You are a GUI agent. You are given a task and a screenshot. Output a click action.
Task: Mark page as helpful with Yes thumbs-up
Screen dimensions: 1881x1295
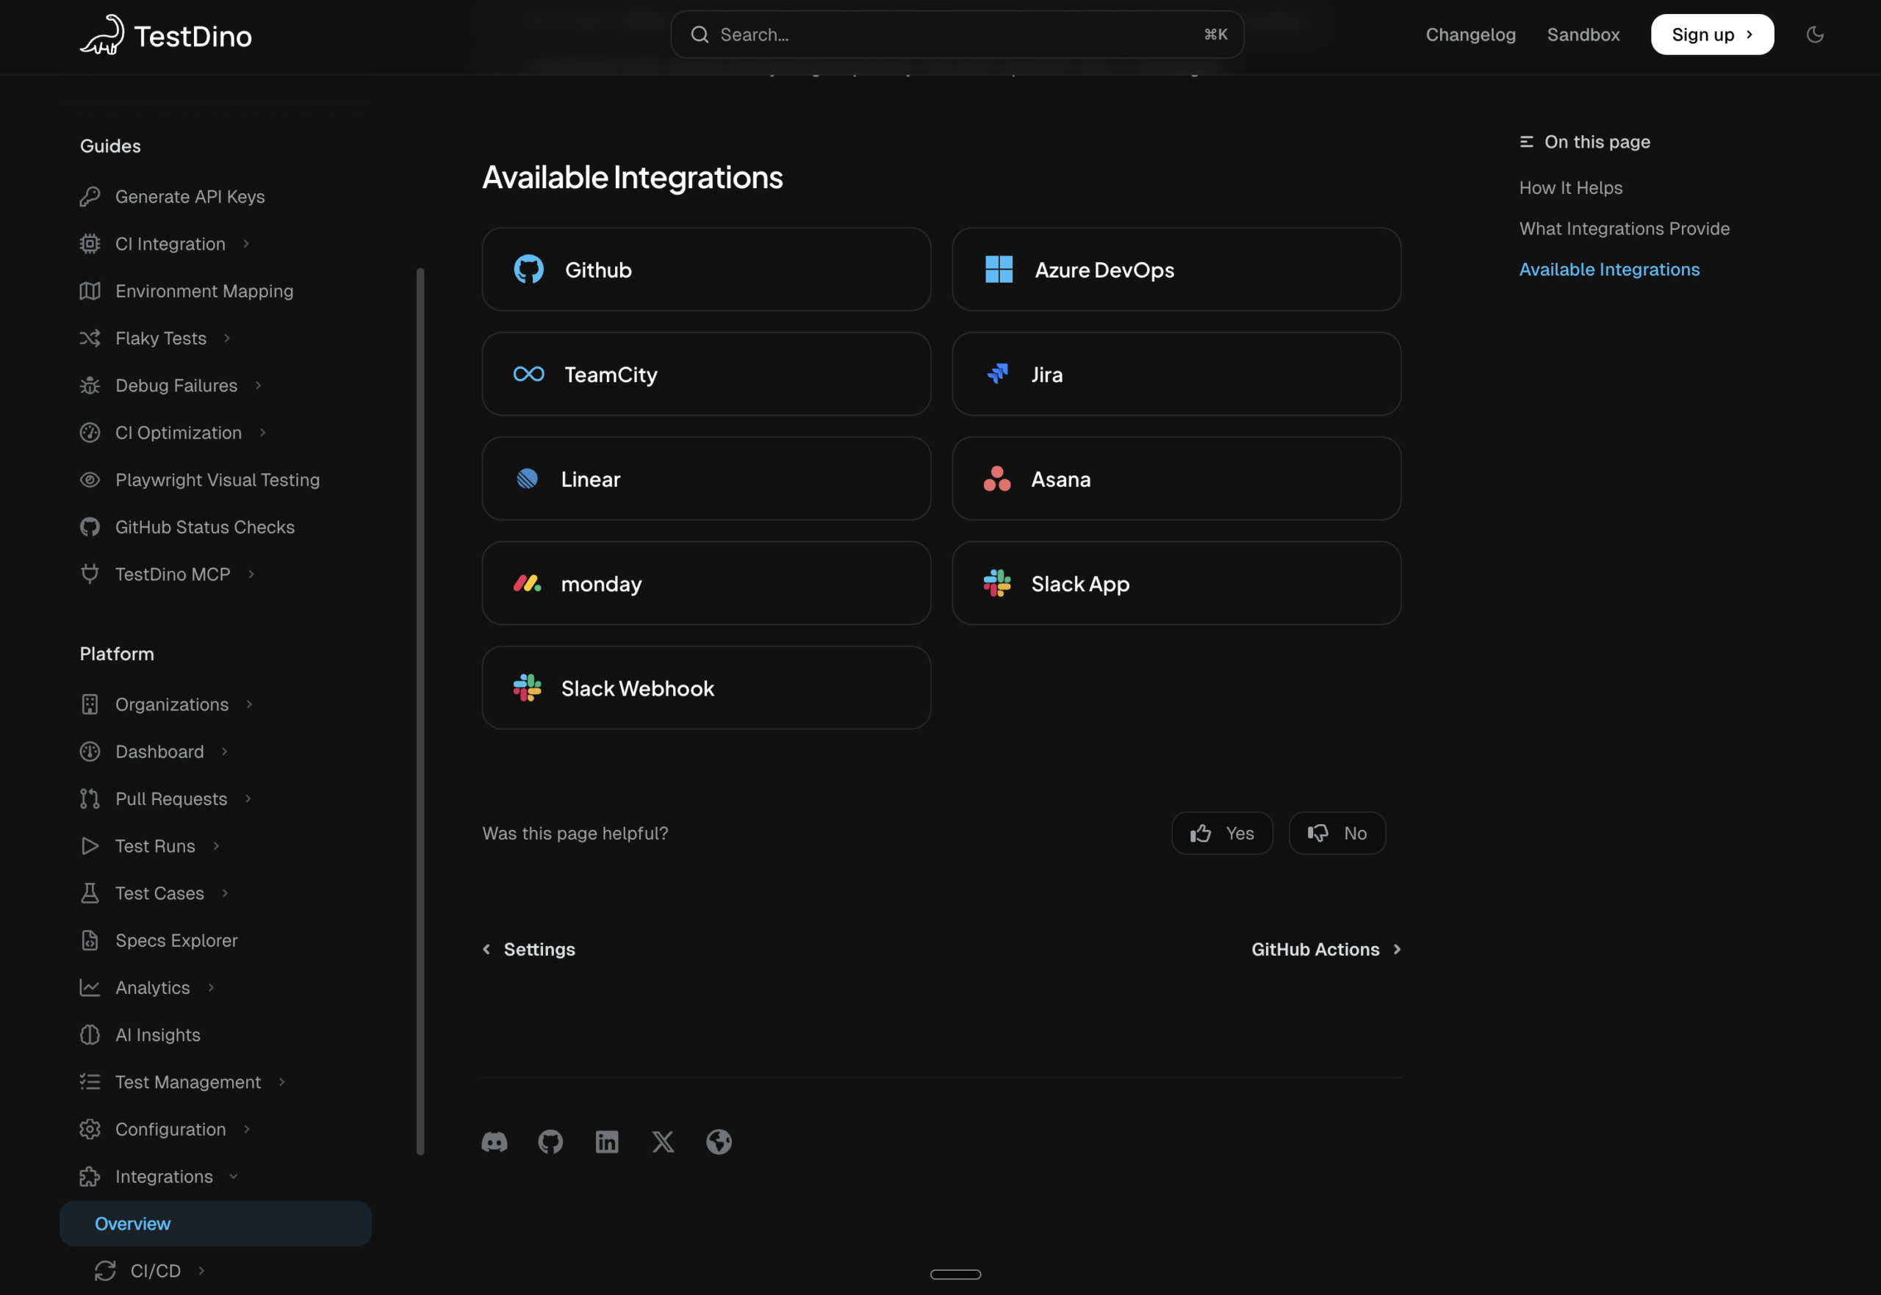coord(1222,832)
